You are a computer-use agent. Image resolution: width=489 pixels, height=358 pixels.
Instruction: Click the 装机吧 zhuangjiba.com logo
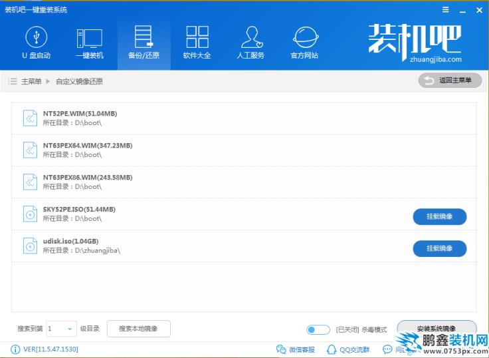415,43
